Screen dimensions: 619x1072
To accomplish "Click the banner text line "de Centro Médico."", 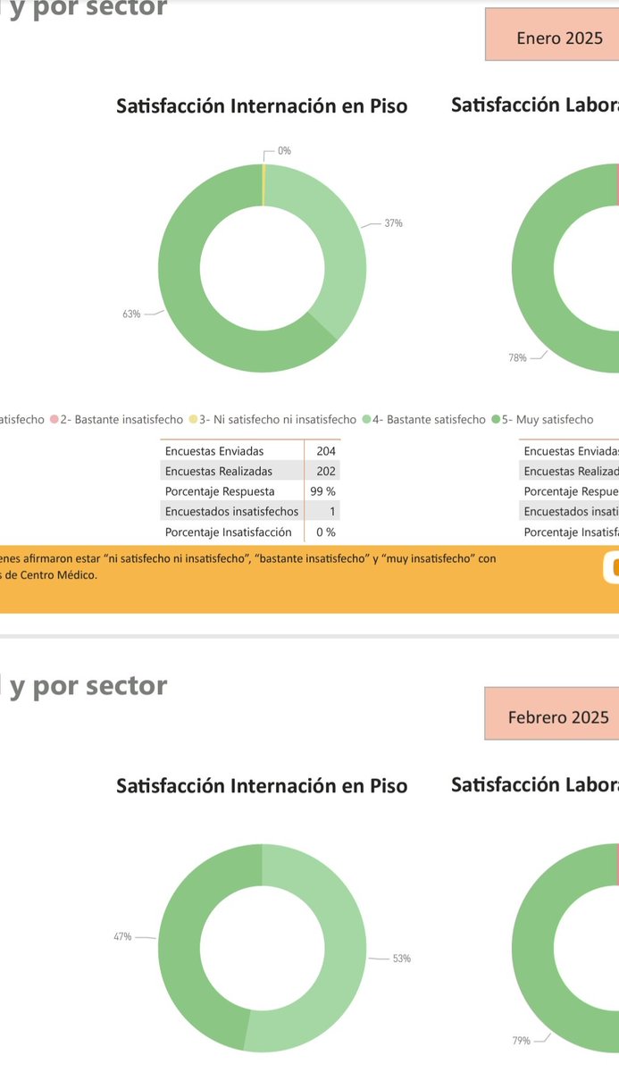I will pyautogui.click(x=49, y=575).
